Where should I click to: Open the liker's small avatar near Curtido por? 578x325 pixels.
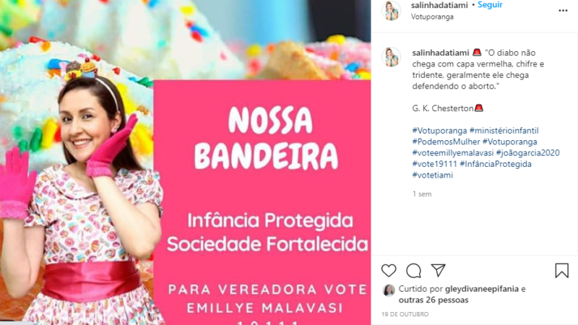(x=389, y=290)
